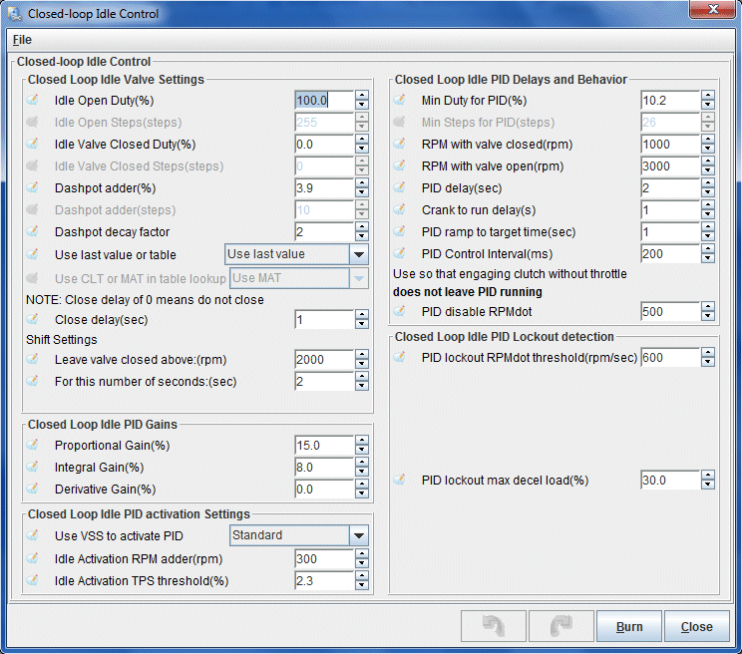Click the info icon beside Use VSS to activate PID

[32, 535]
